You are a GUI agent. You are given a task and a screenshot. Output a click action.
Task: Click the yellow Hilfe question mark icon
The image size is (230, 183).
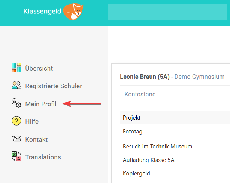(x=16, y=121)
